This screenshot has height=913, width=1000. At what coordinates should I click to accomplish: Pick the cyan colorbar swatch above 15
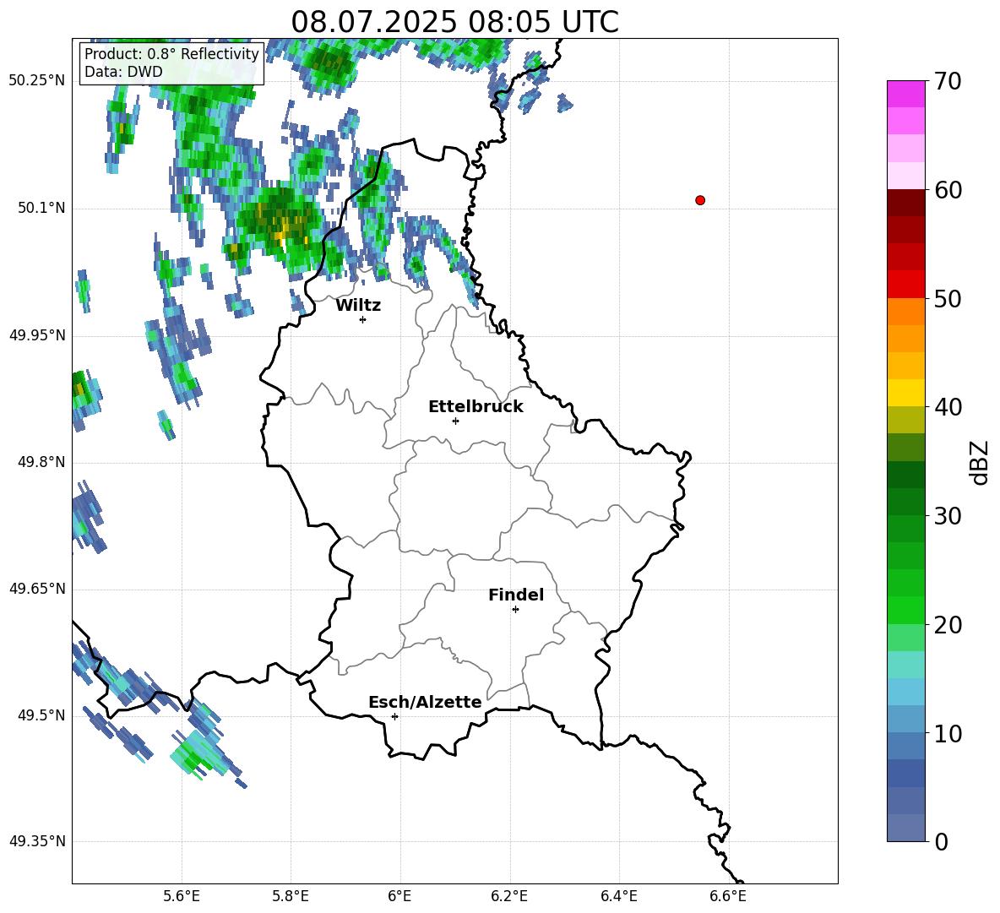(x=905, y=665)
